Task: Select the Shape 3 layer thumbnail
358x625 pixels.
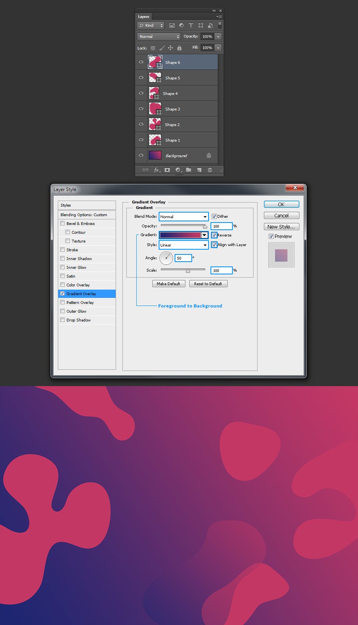Action: [155, 109]
